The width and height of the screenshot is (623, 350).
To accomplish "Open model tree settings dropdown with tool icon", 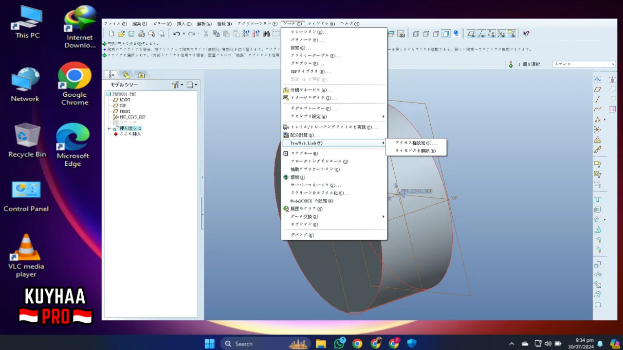I will [178, 85].
